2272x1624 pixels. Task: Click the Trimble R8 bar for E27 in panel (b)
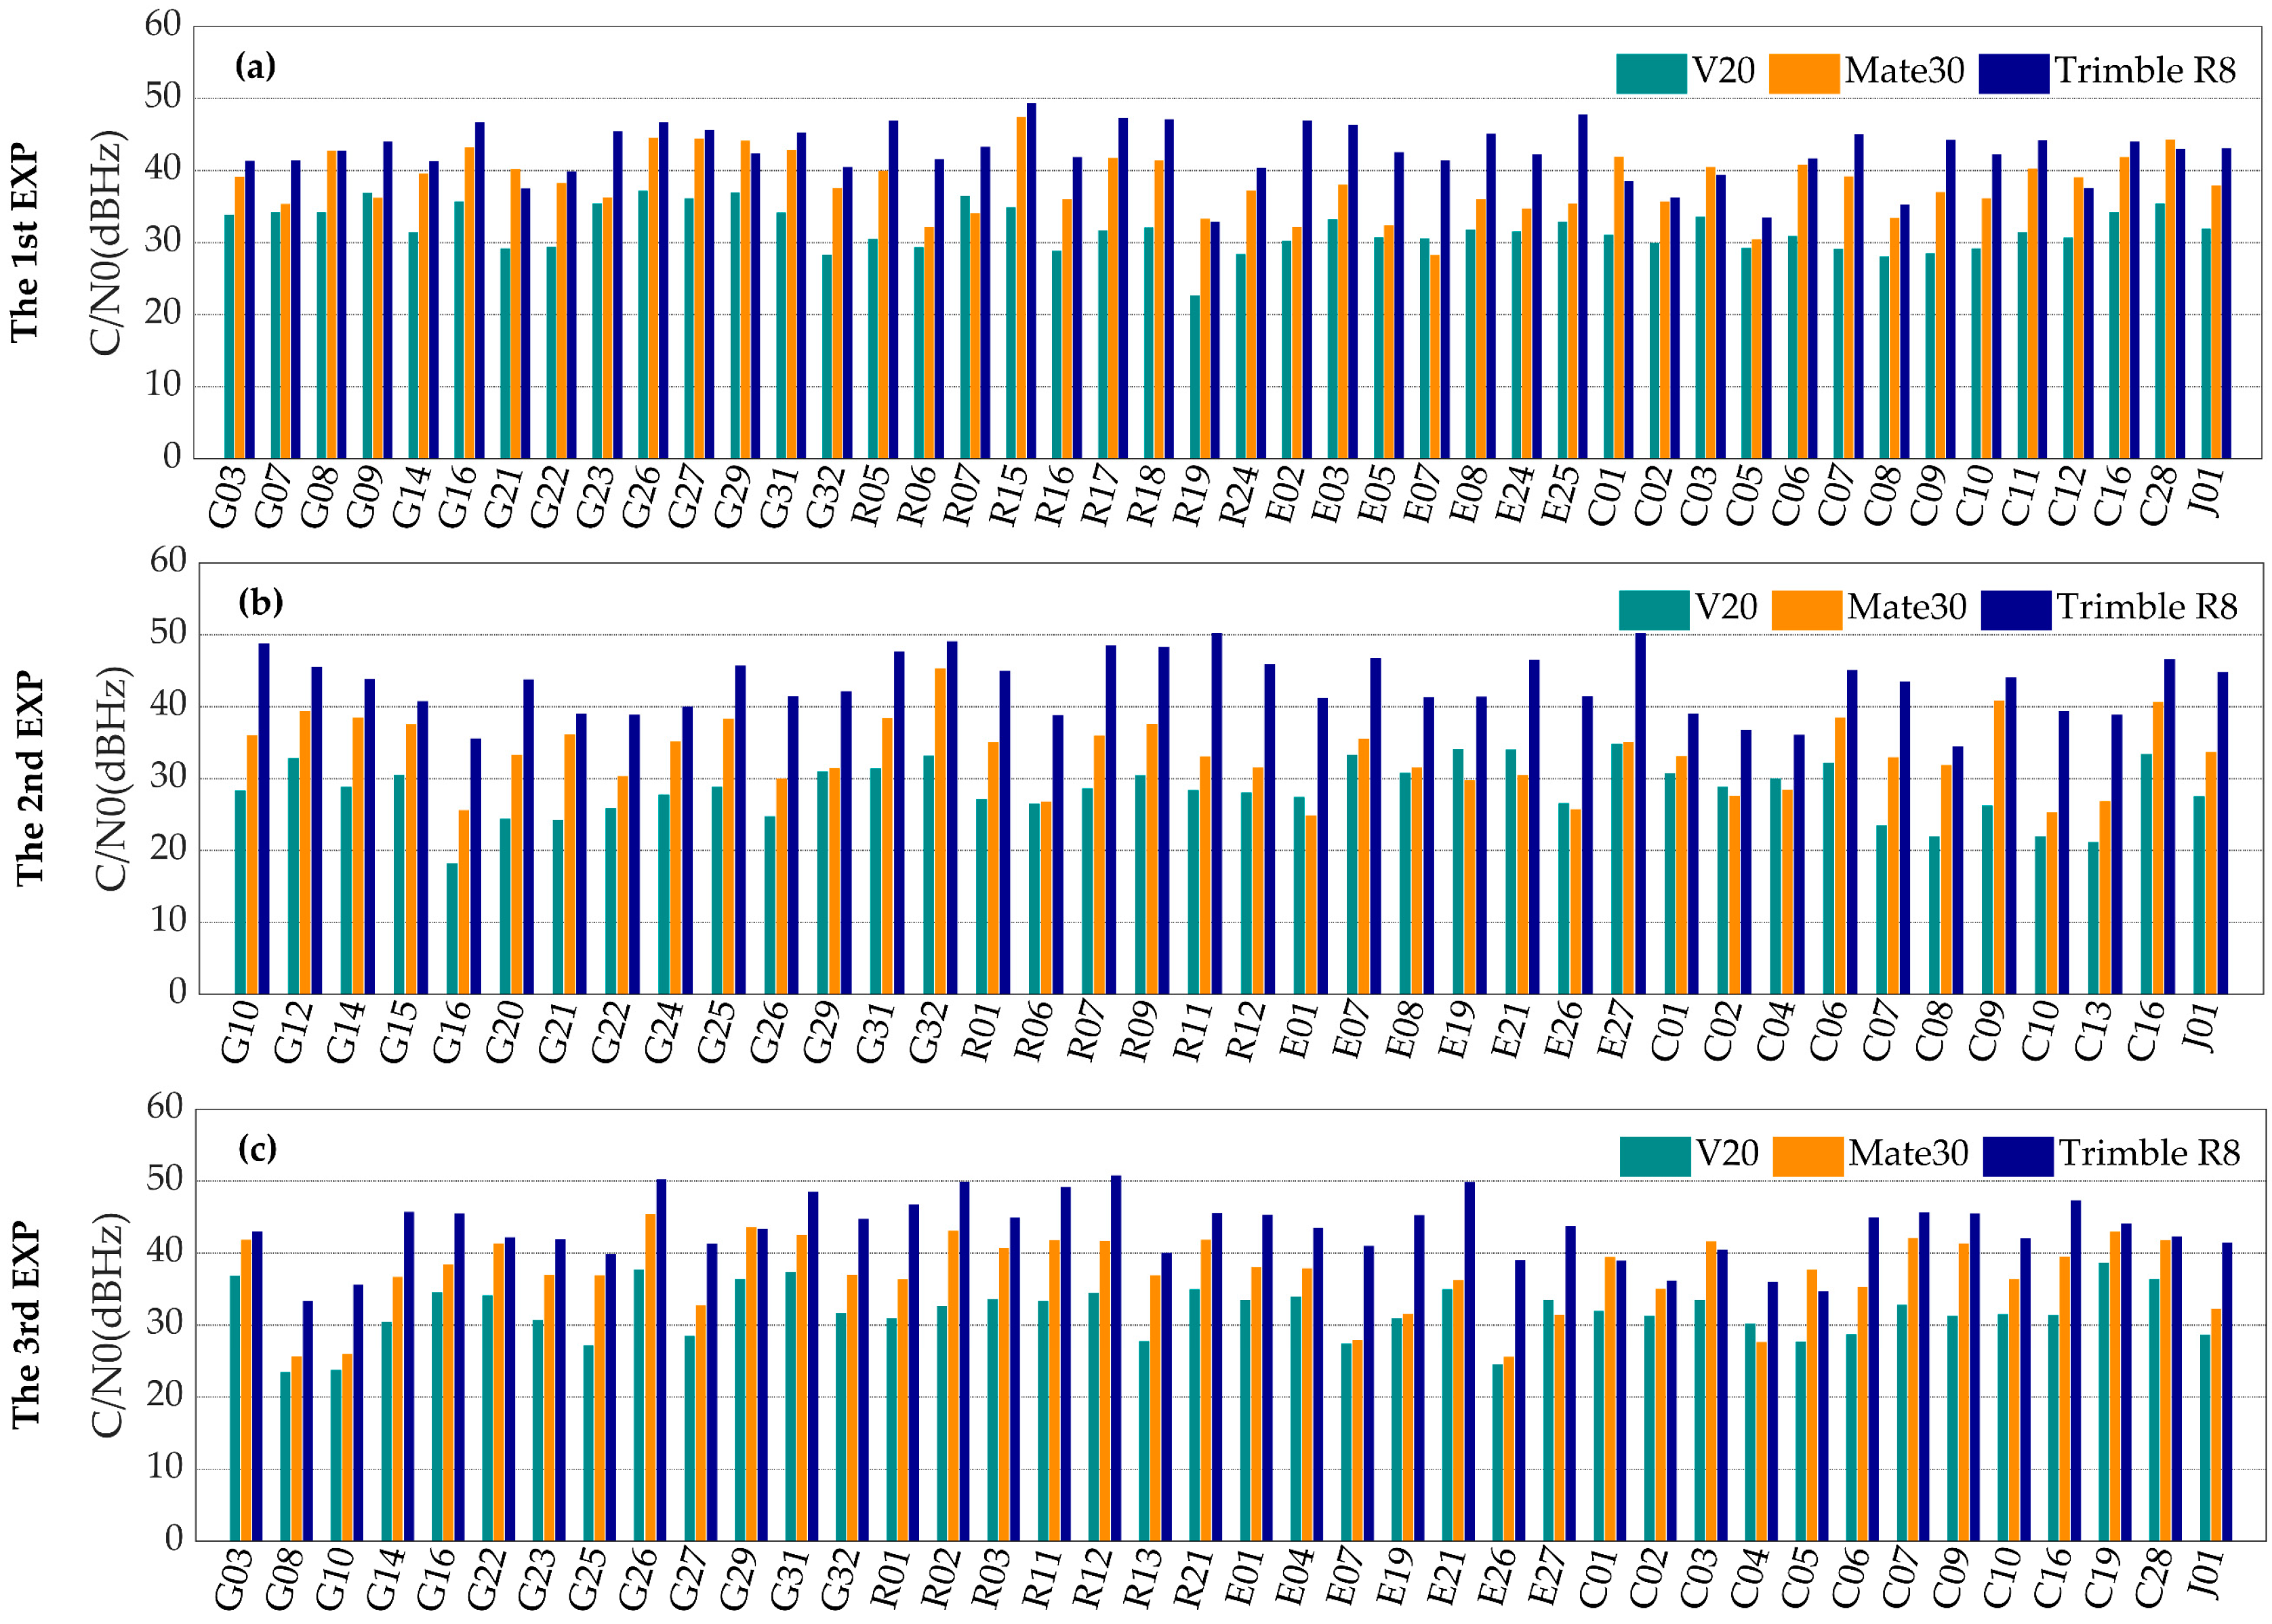(1640, 814)
